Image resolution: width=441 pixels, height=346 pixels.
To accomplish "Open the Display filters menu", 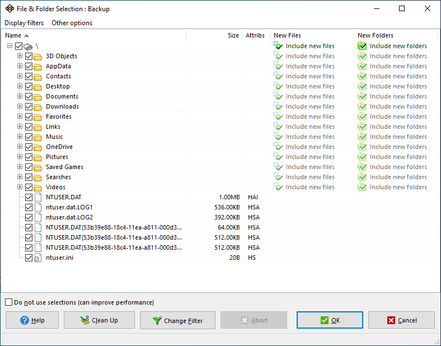I will coord(24,23).
